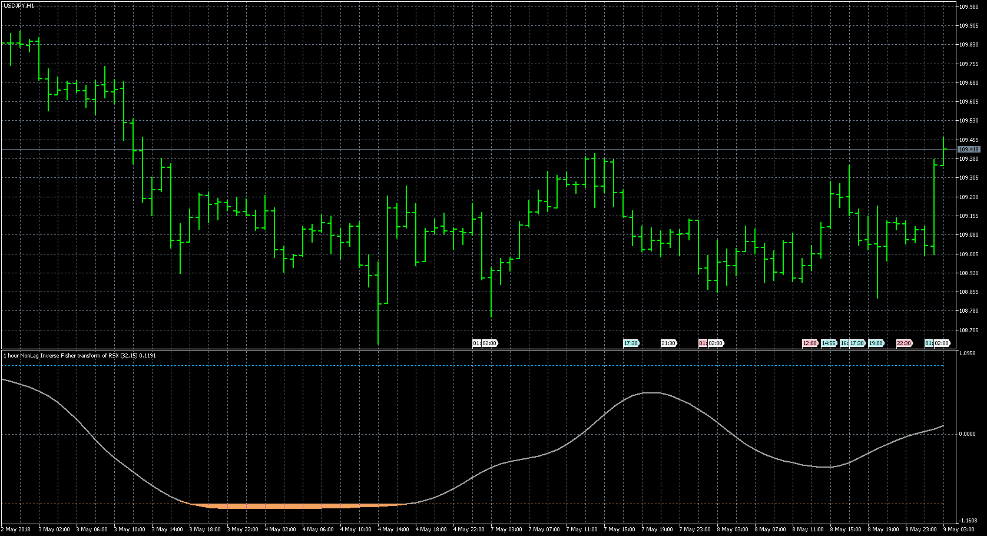987x536 pixels.
Task: Click the 0.0000 indicator scale label
Action: point(967,434)
